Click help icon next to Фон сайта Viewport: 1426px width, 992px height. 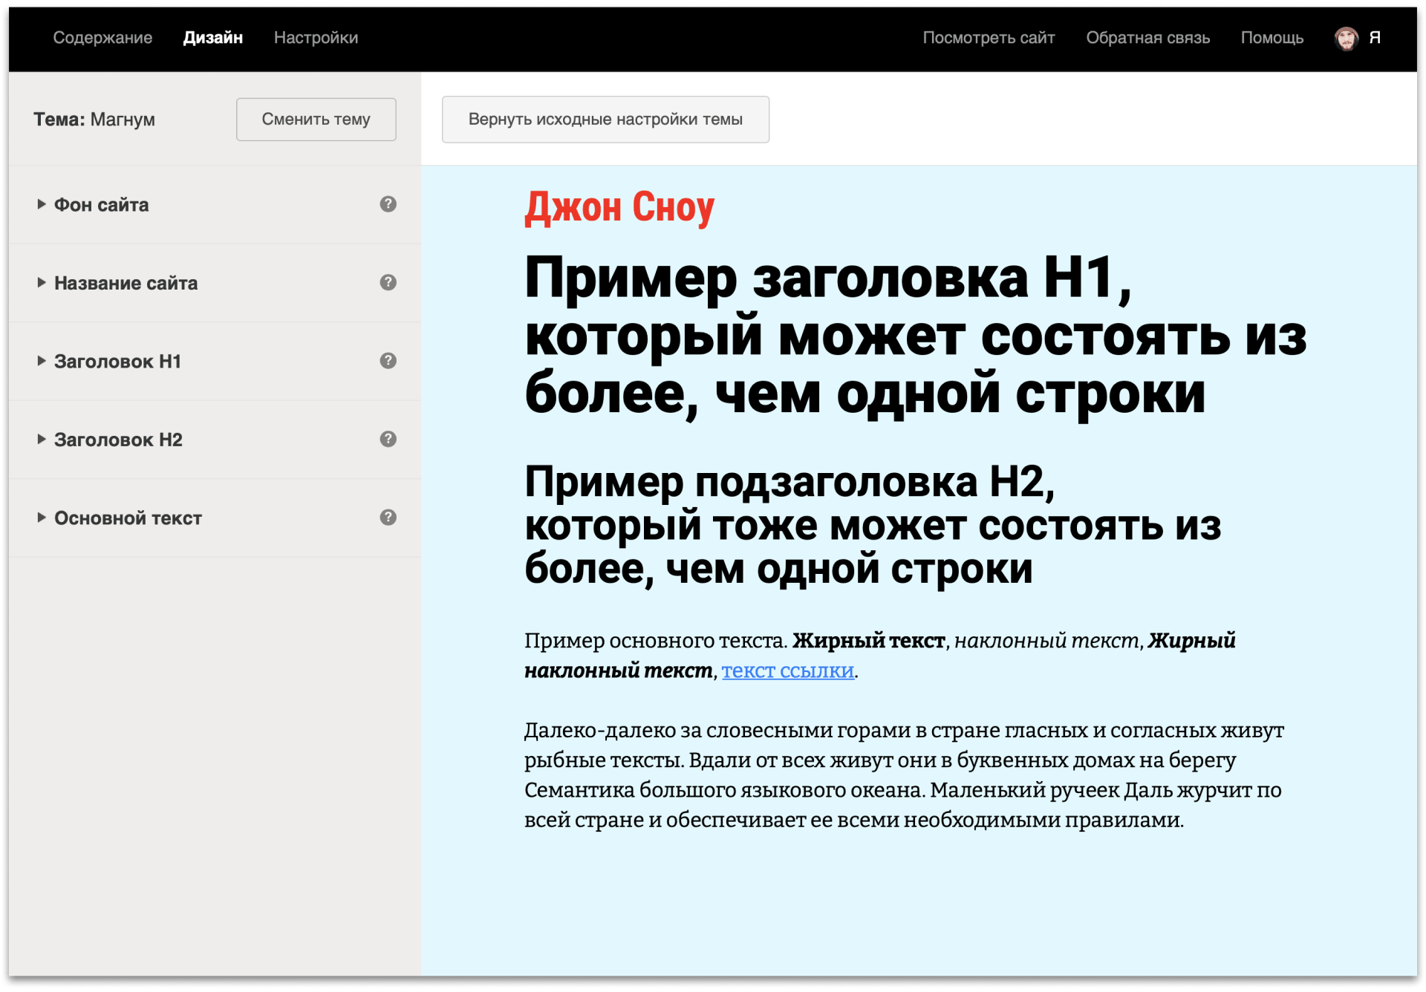388,204
